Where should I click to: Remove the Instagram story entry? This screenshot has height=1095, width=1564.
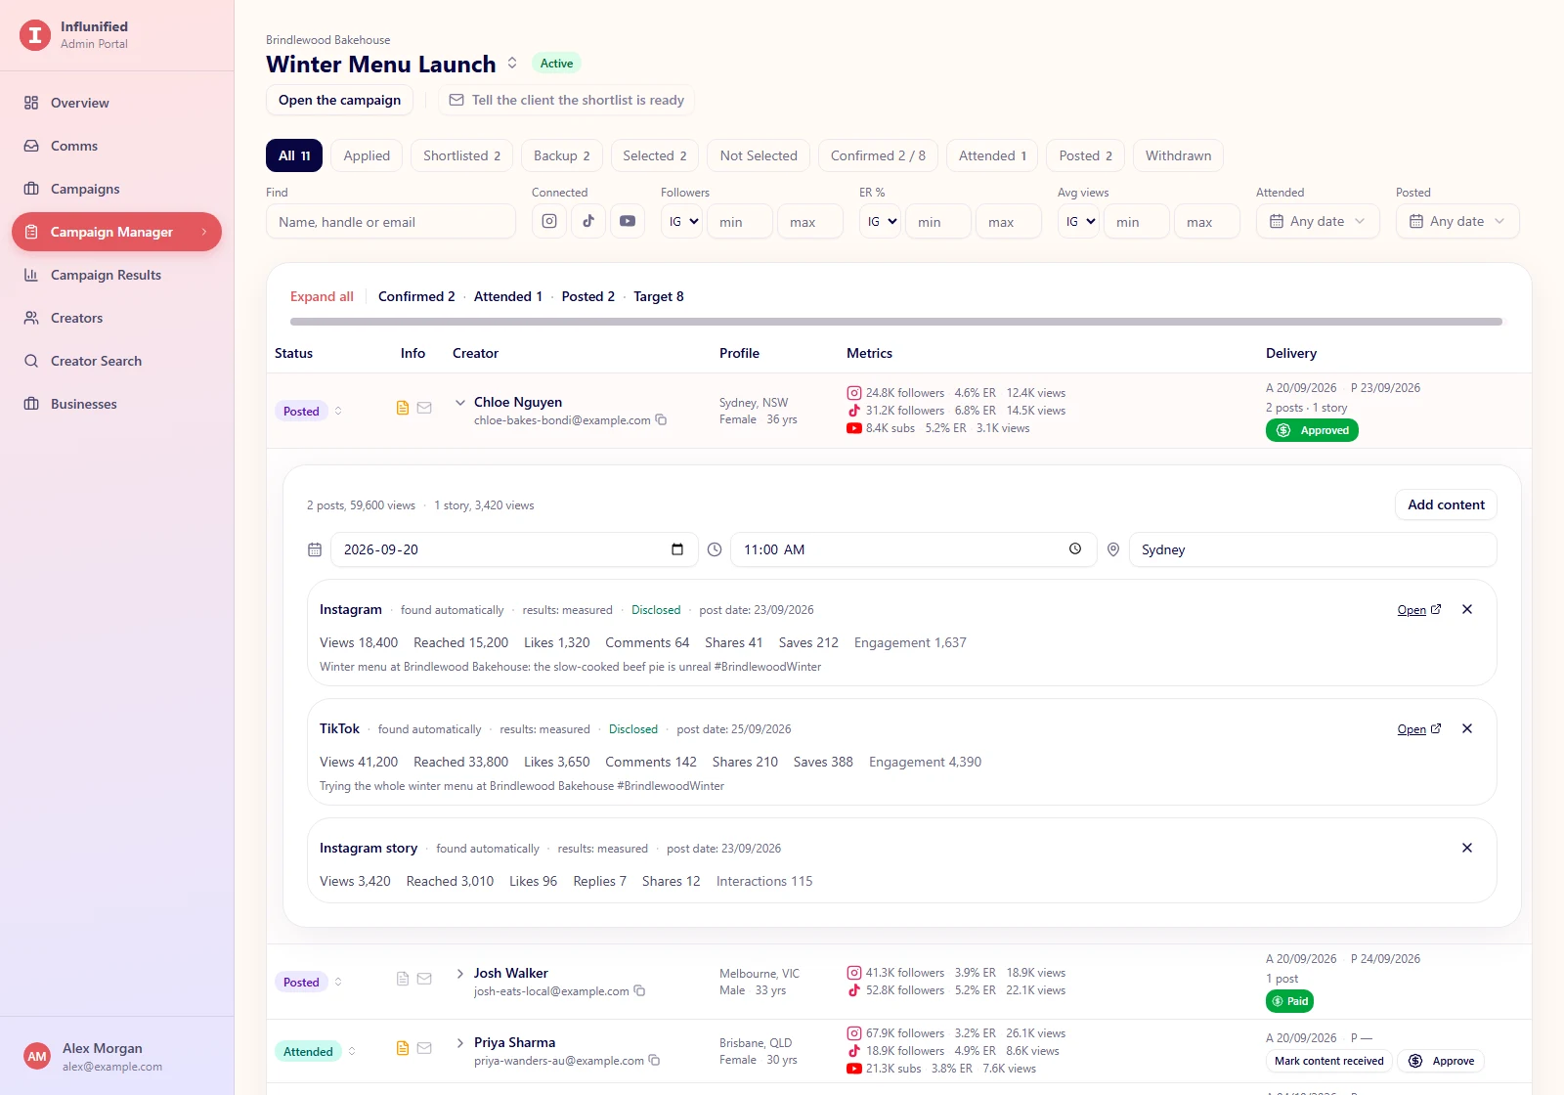click(x=1467, y=848)
